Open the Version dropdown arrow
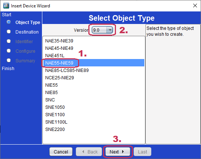The height and width of the screenshot is (159, 201). click(x=110, y=30)
